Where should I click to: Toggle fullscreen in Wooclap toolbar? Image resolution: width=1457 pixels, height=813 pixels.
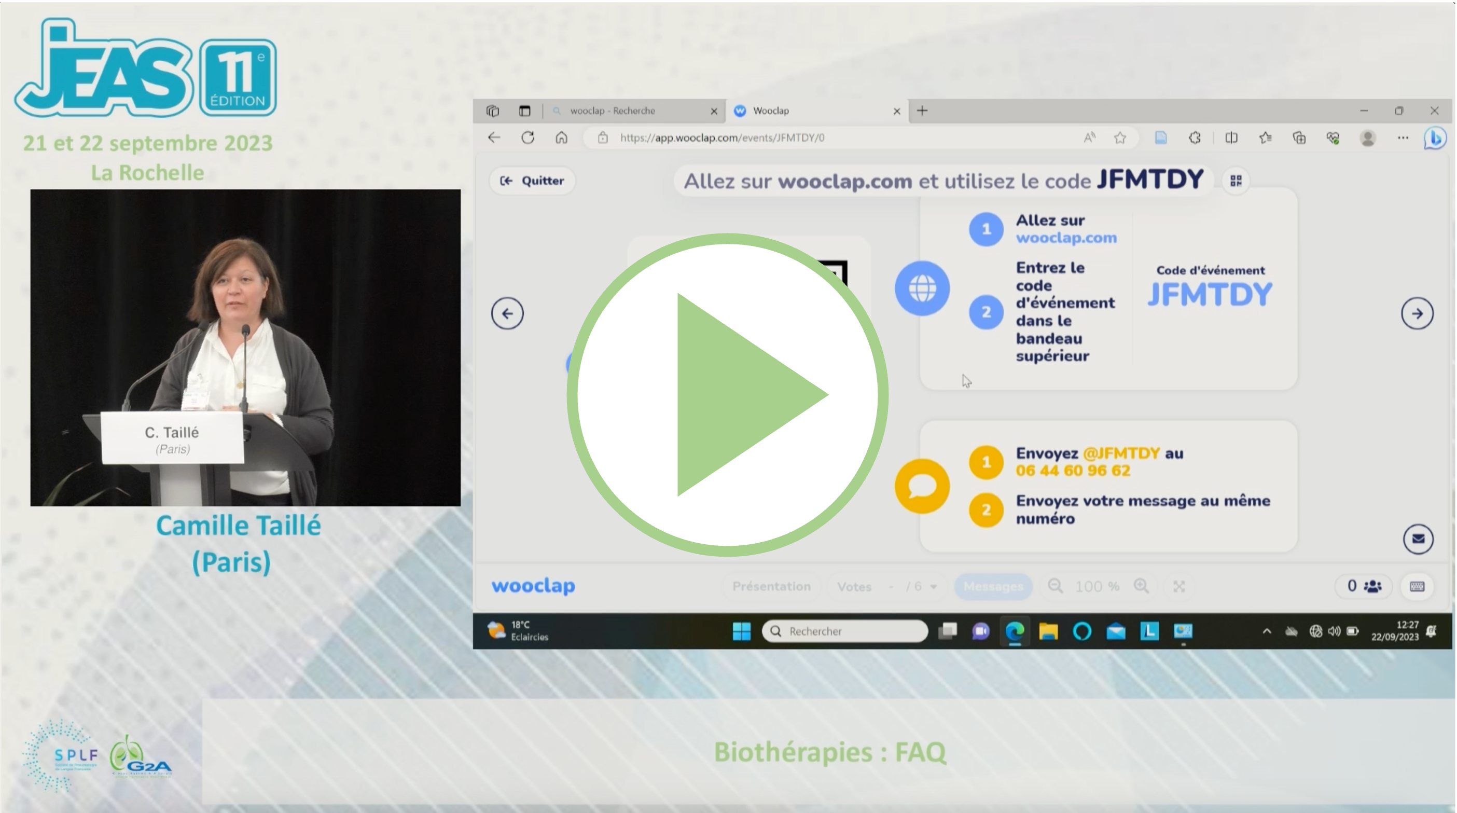coord(1178,587)
